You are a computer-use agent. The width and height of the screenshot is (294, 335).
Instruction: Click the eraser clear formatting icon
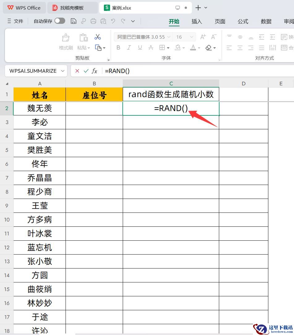click(x=209, y=48)
